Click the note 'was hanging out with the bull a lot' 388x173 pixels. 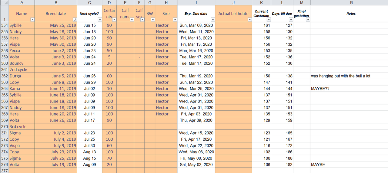pyautogui.click(x=341, y=76)
